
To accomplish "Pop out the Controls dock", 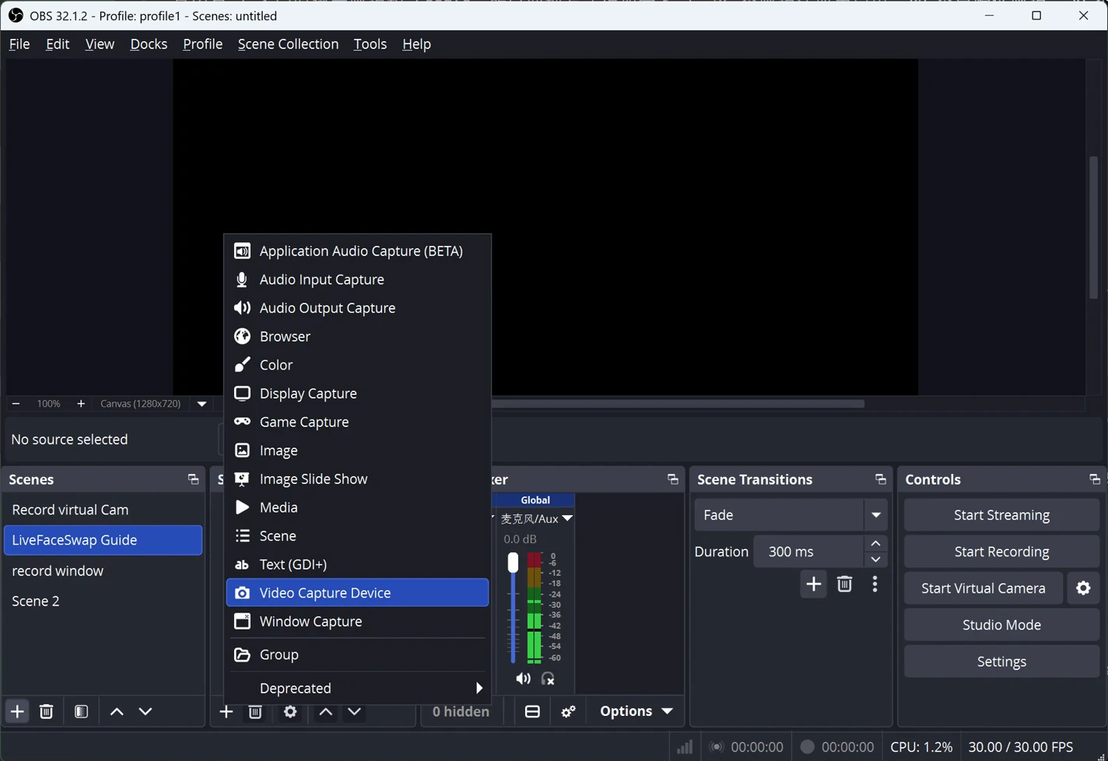I will click(1095, 479).
